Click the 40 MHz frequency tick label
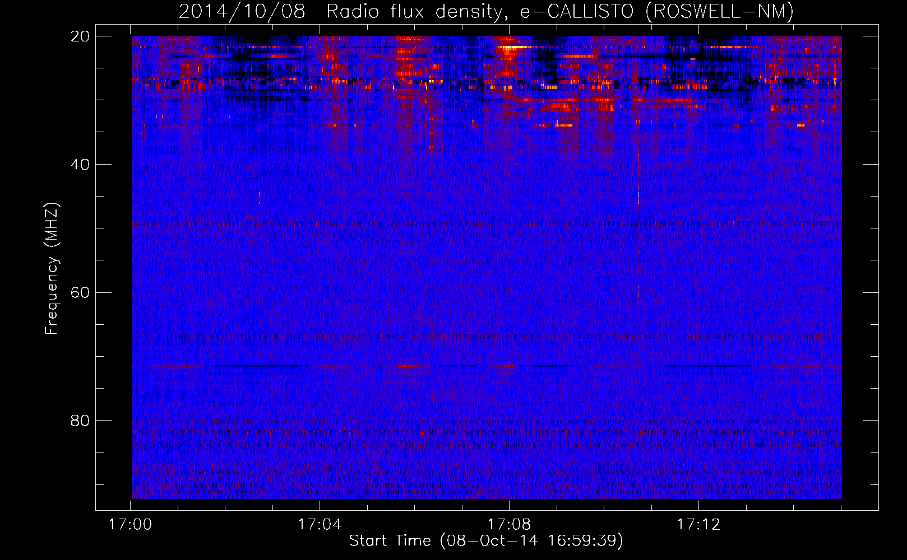Viewport: 907px width, 560px height. 80,165
